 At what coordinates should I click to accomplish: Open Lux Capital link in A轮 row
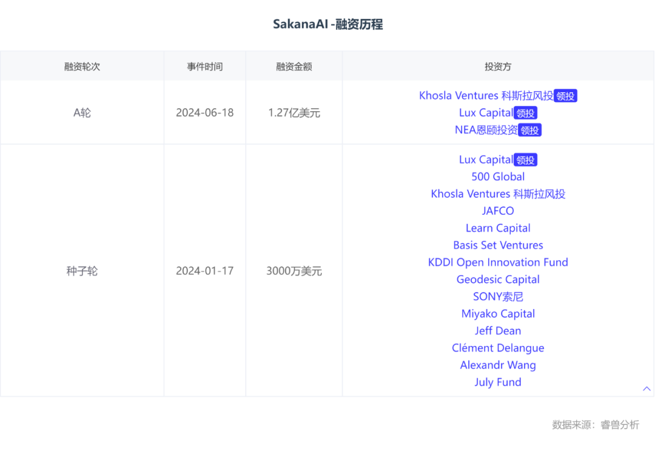pyautogui.click(x=486, y=113)
